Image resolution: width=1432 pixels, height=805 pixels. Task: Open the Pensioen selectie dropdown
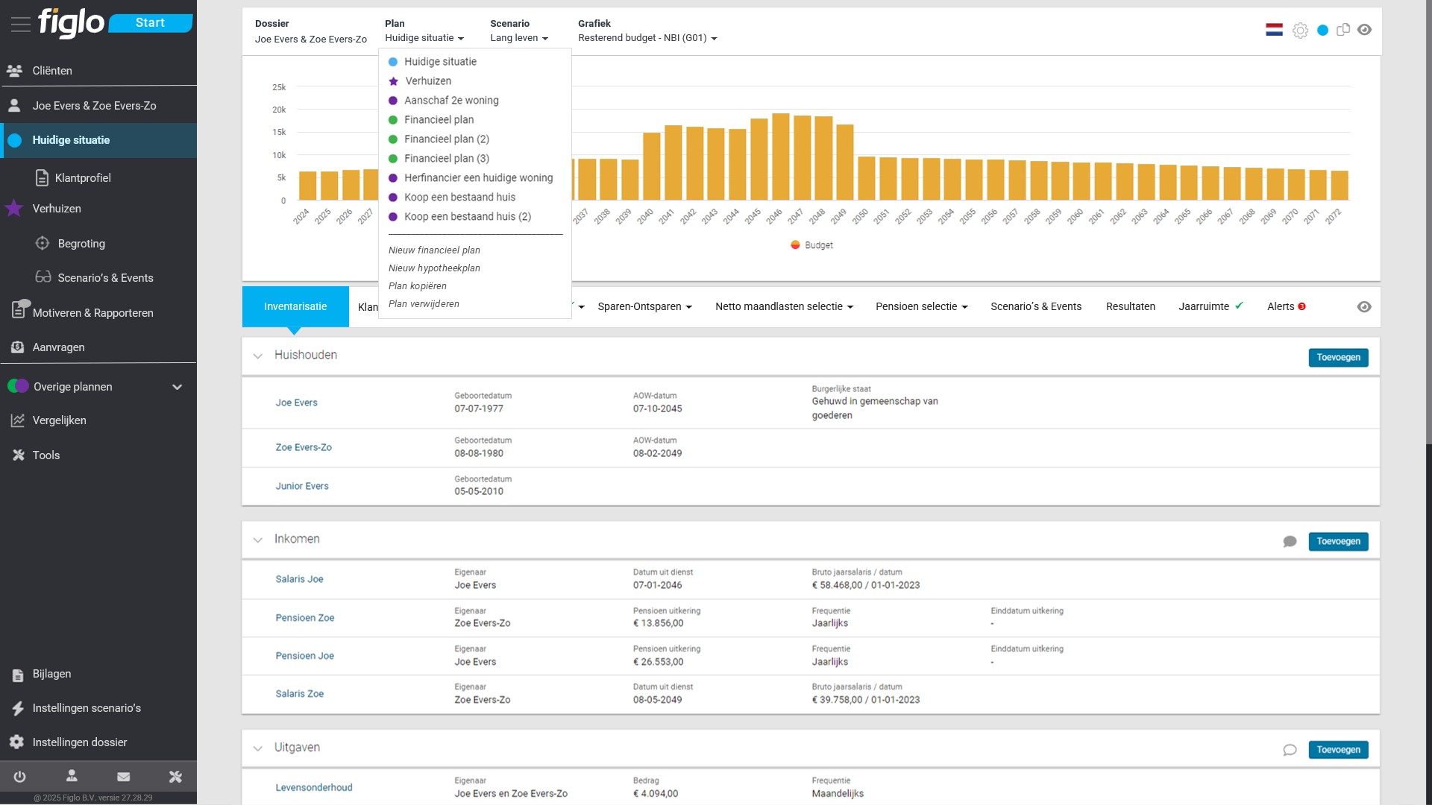pyautogui.click(x=921, y=307)
